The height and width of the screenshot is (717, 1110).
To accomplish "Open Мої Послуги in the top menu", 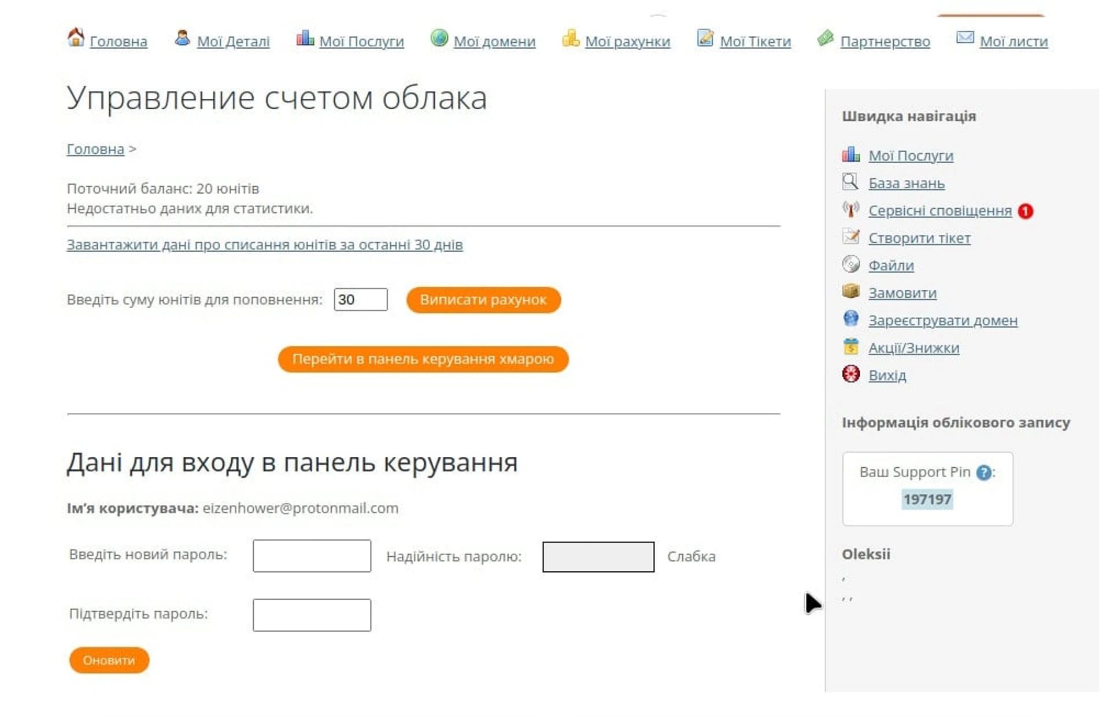I will pyautogui.click(x=361, y=42).
